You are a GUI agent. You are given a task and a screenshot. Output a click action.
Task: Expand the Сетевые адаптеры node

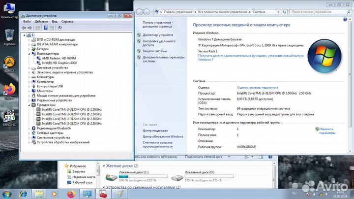(29, 133)
